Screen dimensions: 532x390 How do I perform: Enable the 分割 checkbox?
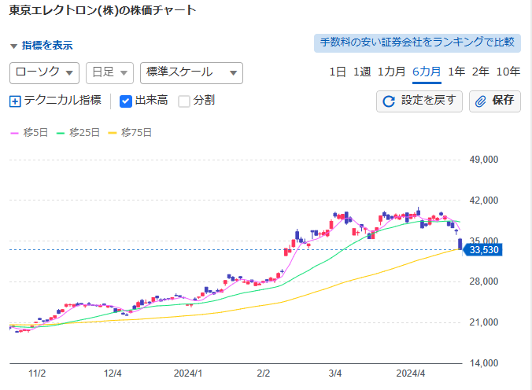point(184,101)
